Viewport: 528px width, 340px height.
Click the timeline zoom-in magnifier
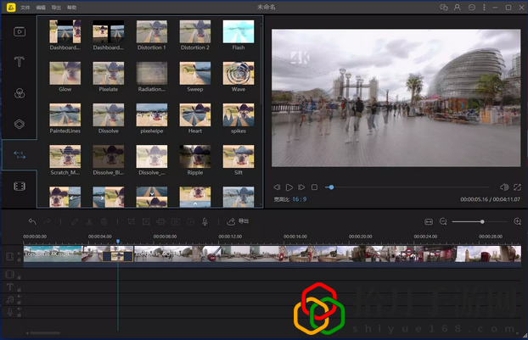coord(518,221)
